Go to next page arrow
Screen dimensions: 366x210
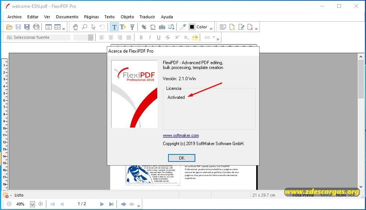tap(102, 204)
